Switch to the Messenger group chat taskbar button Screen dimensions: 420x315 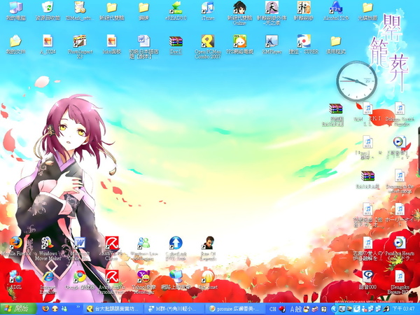[174, 309]
